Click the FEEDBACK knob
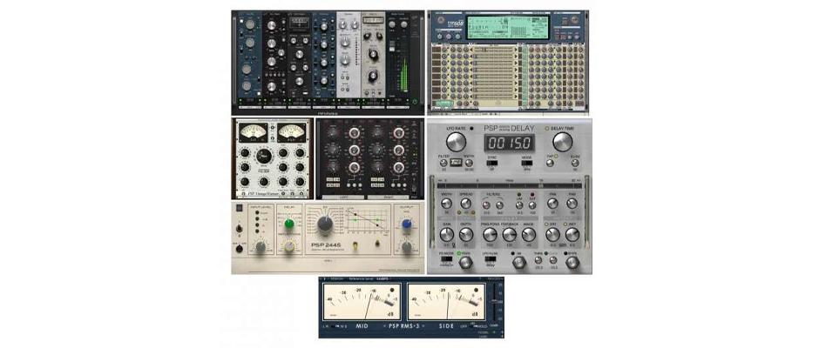The image size is (819, 348). click(x=510, y=235)
